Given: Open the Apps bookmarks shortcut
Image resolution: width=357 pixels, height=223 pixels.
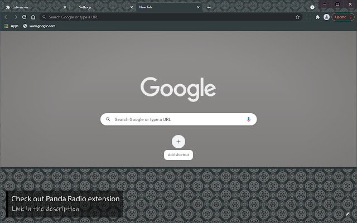Looking at the screenshot, I should point(11,26).
